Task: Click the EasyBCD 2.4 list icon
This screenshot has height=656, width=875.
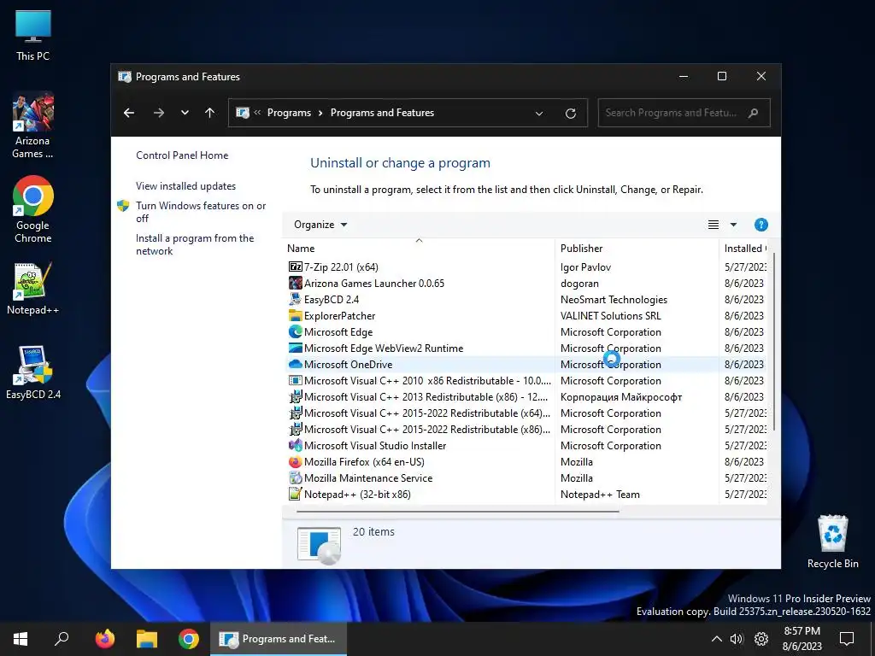Action: pos(295,299)
